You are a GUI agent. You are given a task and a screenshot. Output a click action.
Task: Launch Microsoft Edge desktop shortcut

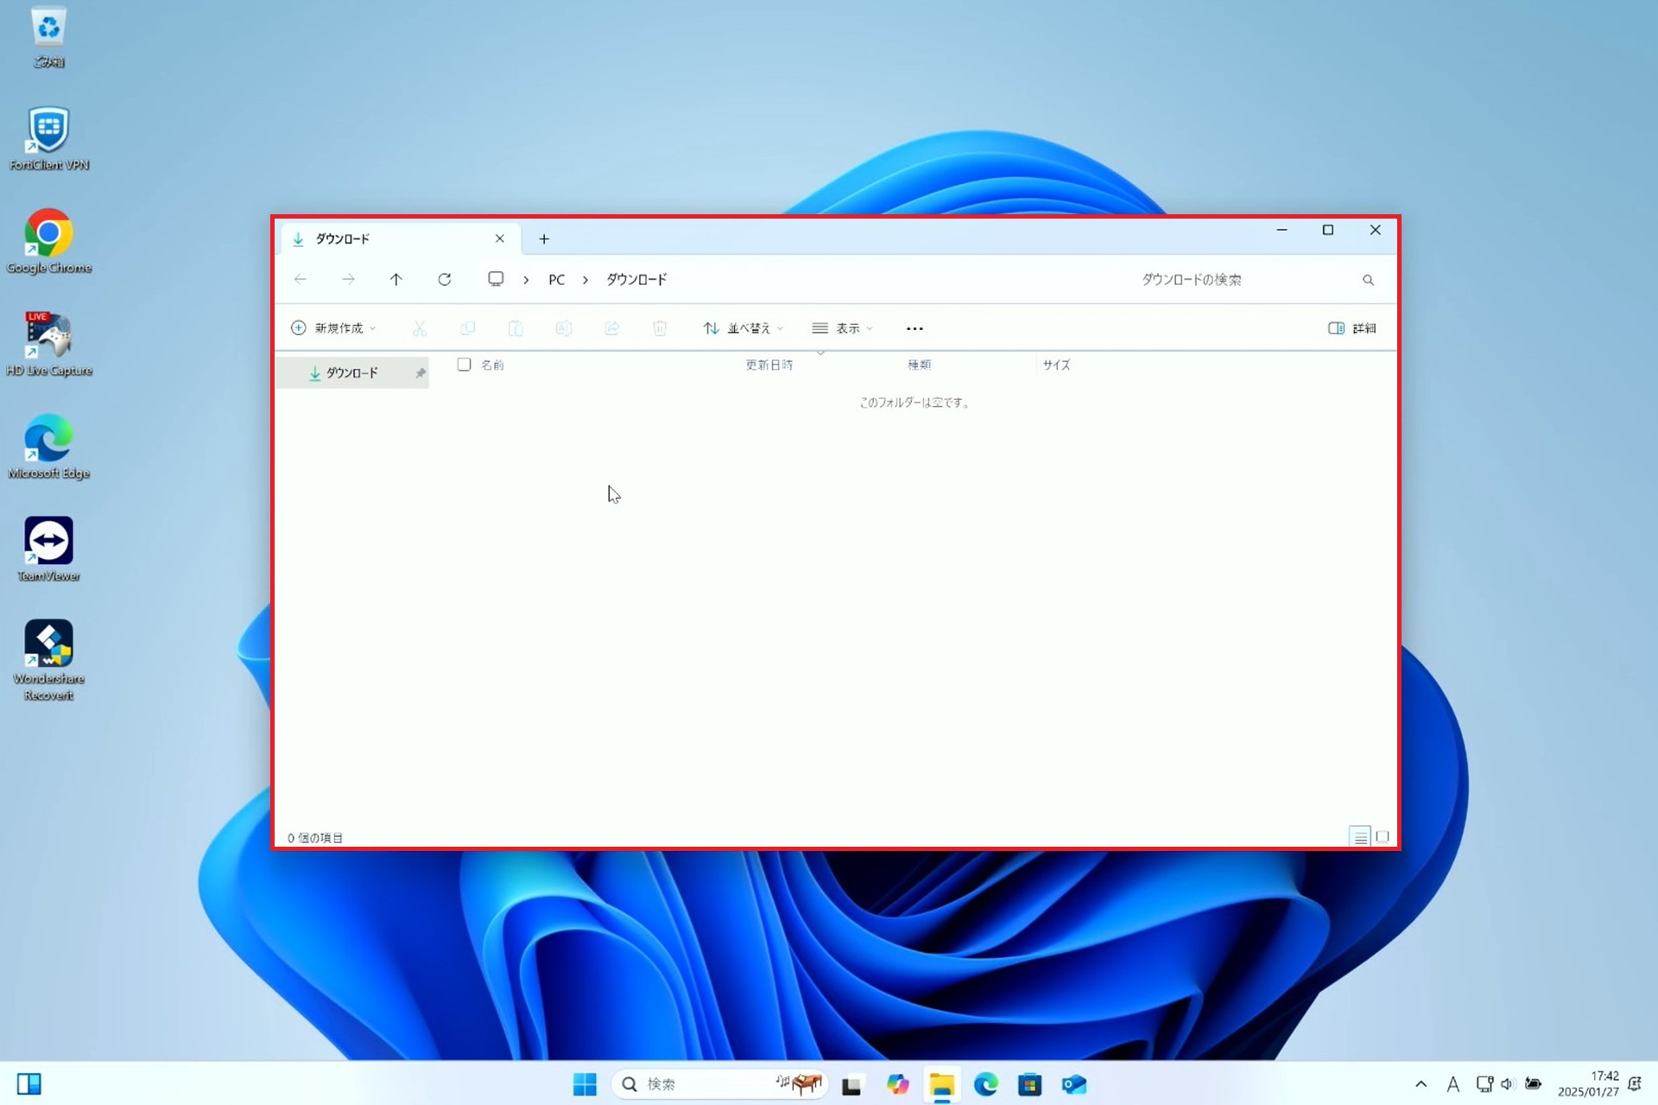click(x=48, y=447)
